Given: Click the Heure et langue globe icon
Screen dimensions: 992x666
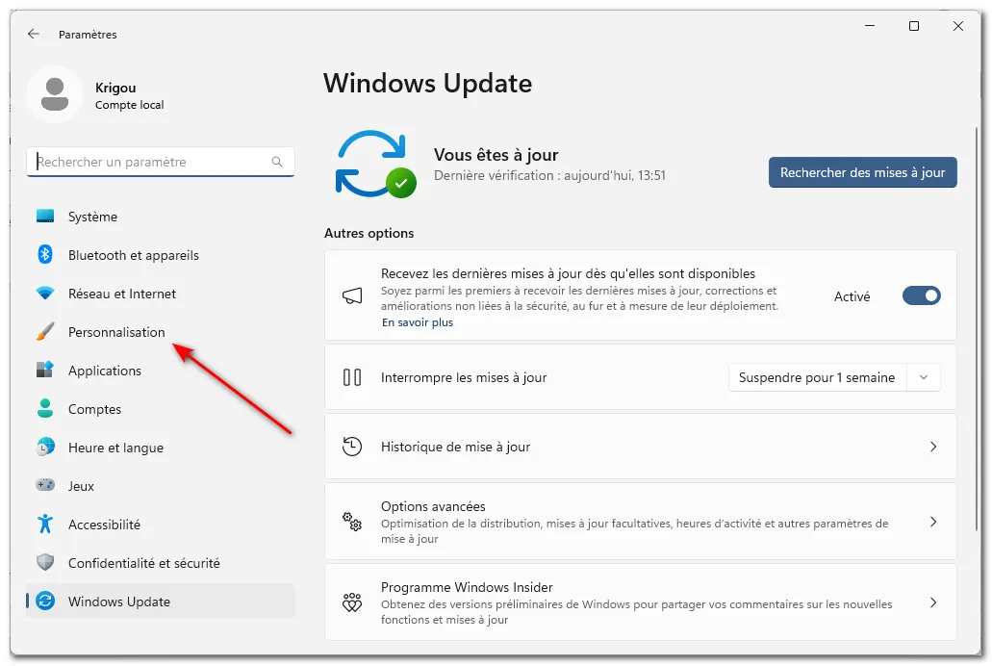Looking at the screenshot, I should click(45, 447).
